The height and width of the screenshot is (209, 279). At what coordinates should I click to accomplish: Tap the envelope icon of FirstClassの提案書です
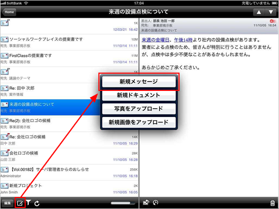pyautogui.click(x=4, y=56)
